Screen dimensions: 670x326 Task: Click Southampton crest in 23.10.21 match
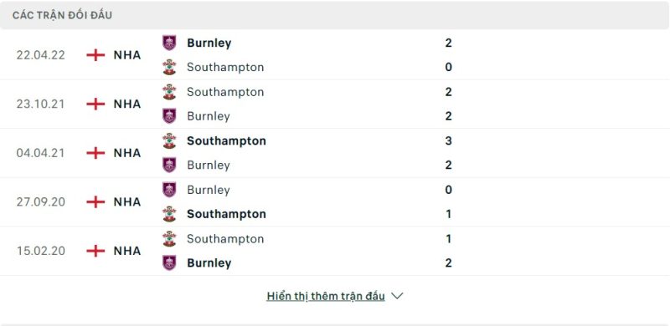click(x=169, y=92)
